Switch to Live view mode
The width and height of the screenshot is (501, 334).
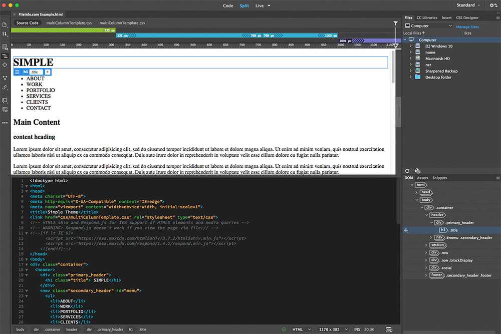click(x=260, y=6)
